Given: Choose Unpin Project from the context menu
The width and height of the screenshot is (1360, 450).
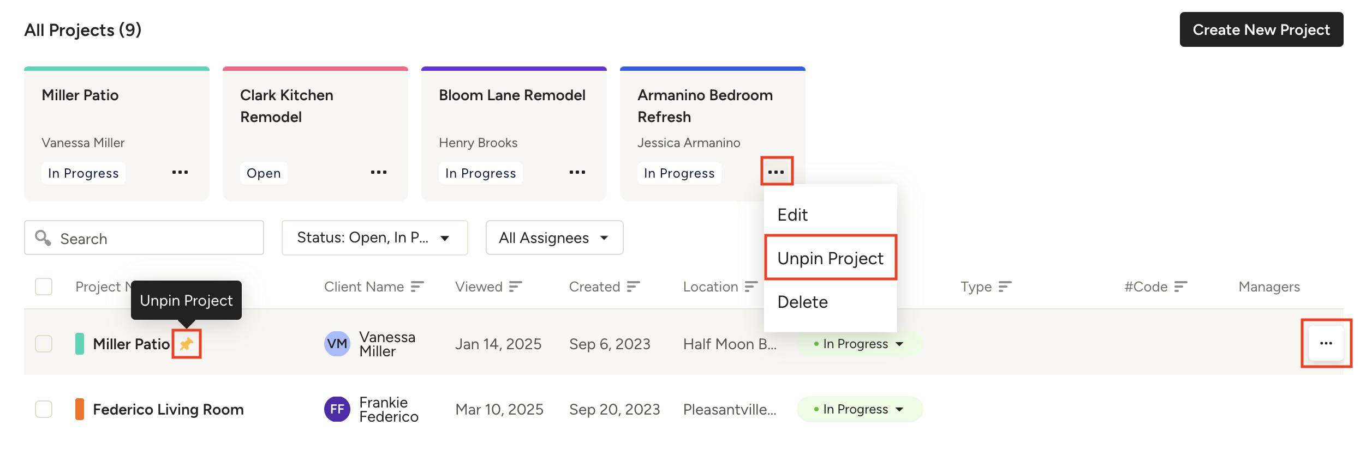Looking at the screenshot, I should point(830,258).
